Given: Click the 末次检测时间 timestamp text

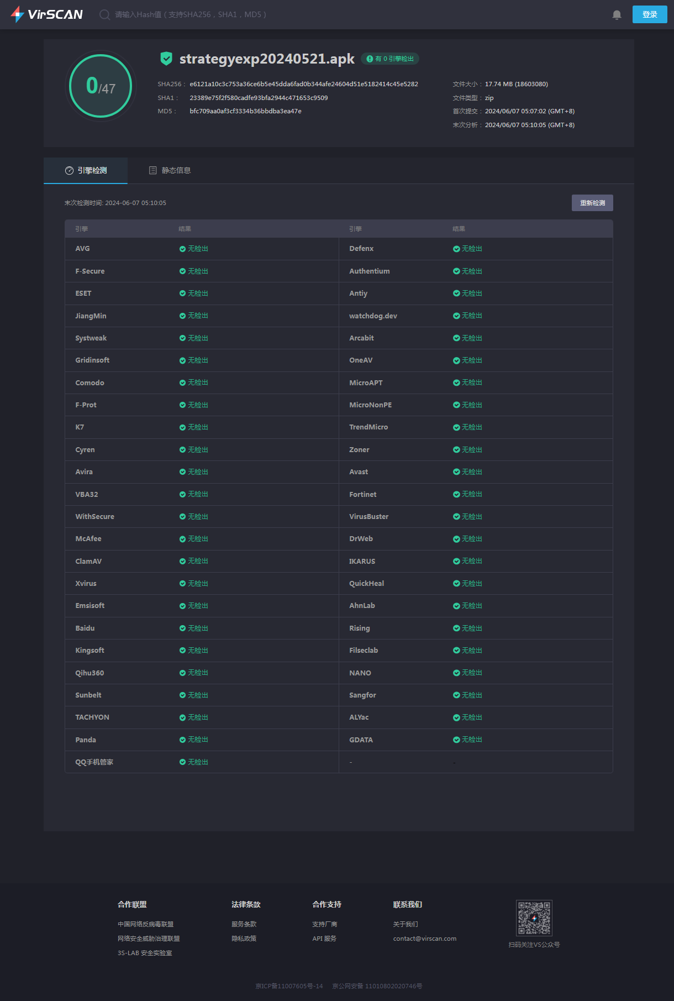Looking at the screenshot, I should point(115,203).
